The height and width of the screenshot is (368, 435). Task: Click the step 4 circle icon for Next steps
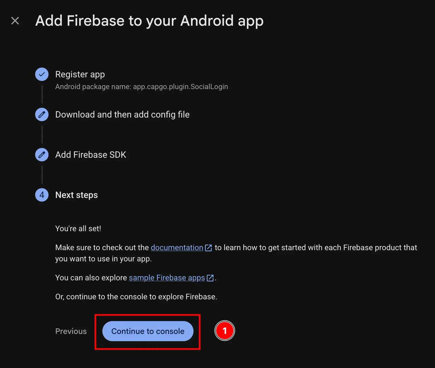42,195
